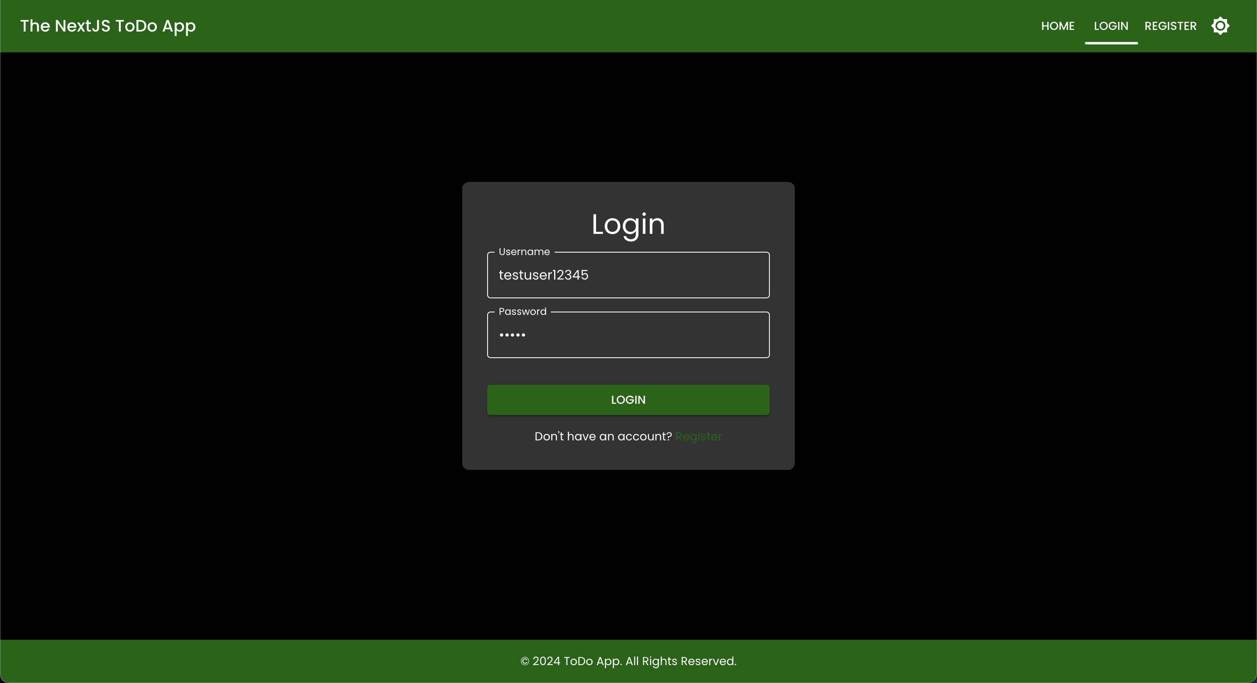Follow the green Register link
The width and height of the screenshot is (1257, 683).
pyautogui.click(x=698, y=436)
